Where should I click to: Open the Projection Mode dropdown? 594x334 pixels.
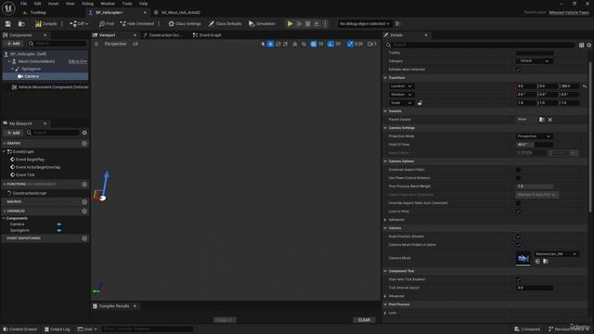(535, 136)
